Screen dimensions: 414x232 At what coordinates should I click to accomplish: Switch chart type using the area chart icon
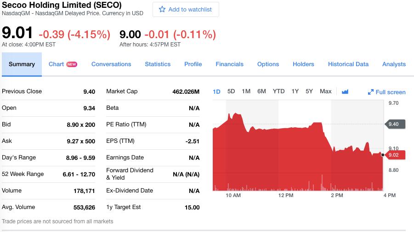(x=345, y=91)
